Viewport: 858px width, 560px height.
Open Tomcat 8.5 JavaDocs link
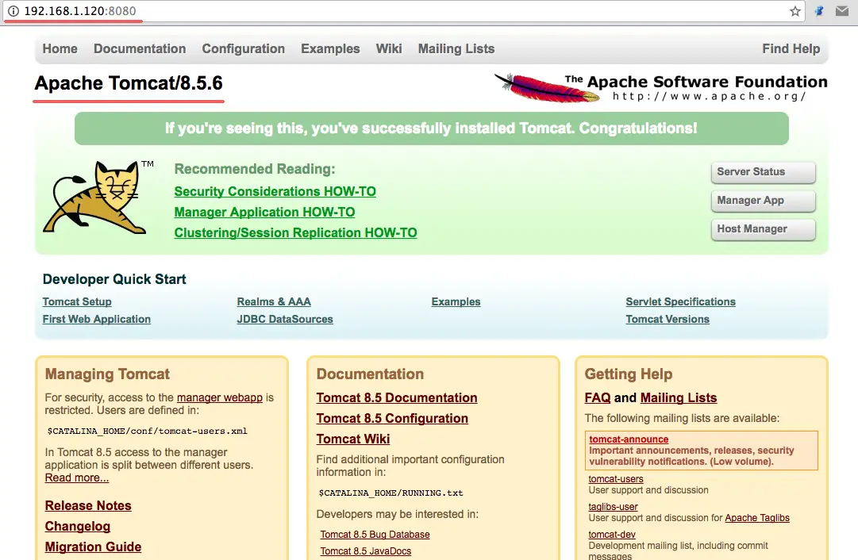point(366,551)
